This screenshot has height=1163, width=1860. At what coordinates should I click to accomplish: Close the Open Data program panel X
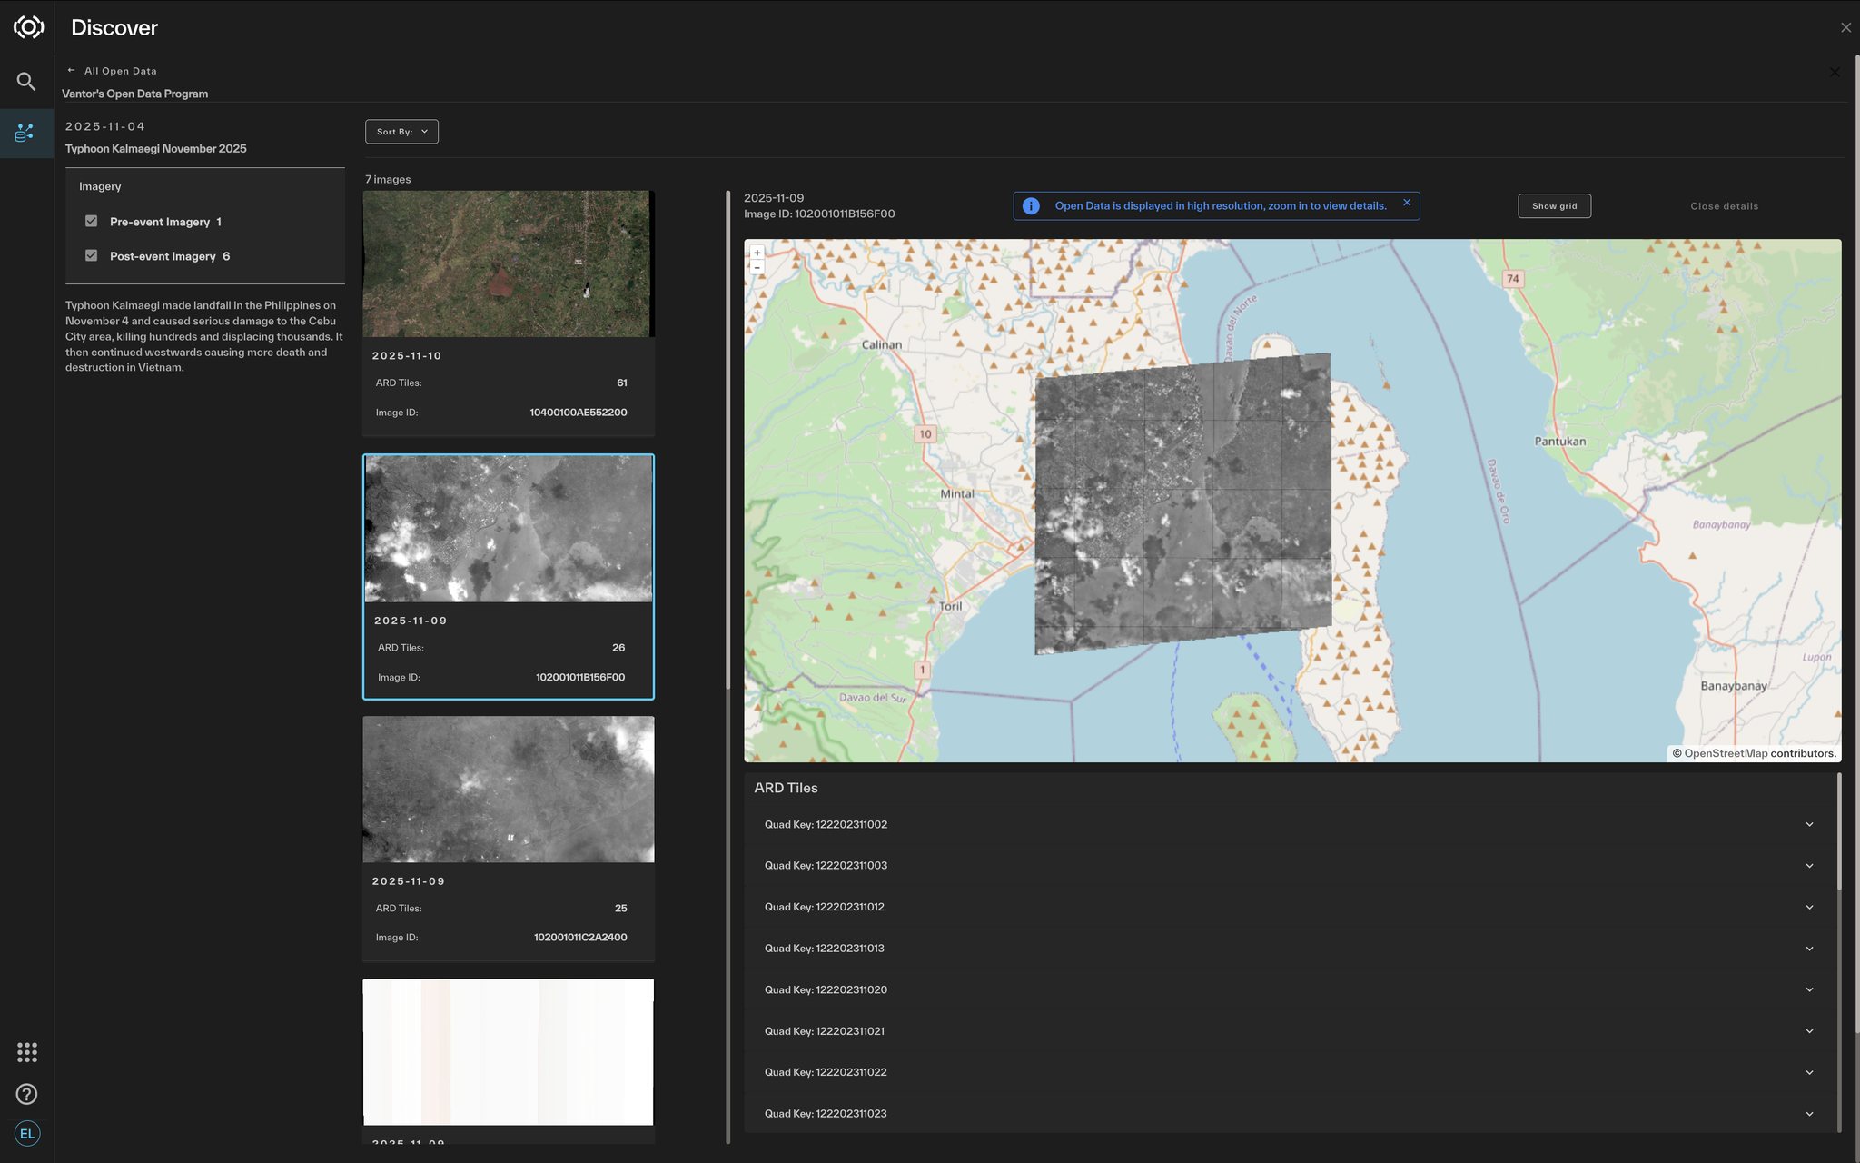[1835, 72]
